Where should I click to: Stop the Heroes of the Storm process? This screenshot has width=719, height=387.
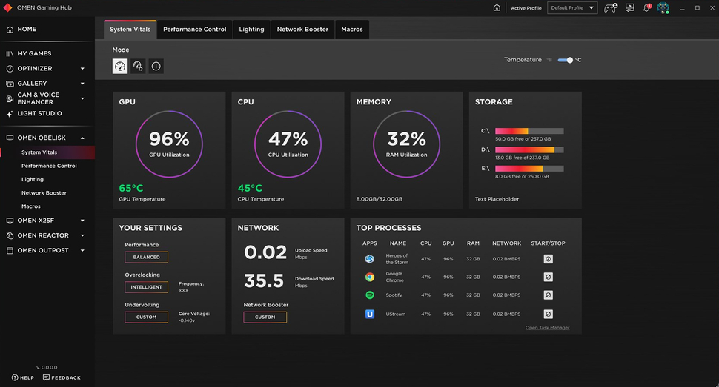pyautogui.click(x=548, y=259)
